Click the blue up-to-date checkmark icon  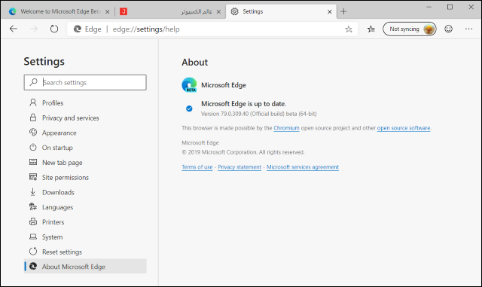click(189, 108)
